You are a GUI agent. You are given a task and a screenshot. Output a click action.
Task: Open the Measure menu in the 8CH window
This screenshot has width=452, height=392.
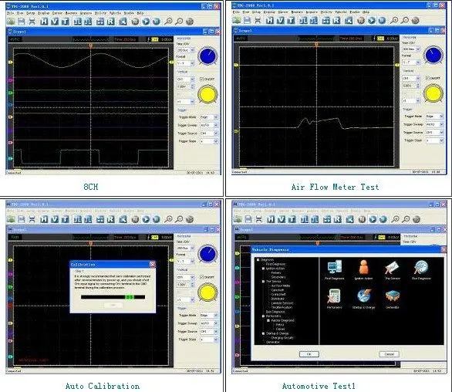71,13
